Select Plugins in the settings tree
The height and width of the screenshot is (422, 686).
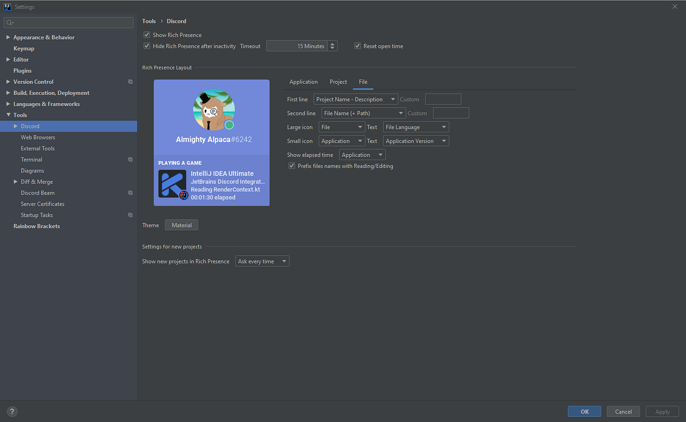click(x=23, y=70)
